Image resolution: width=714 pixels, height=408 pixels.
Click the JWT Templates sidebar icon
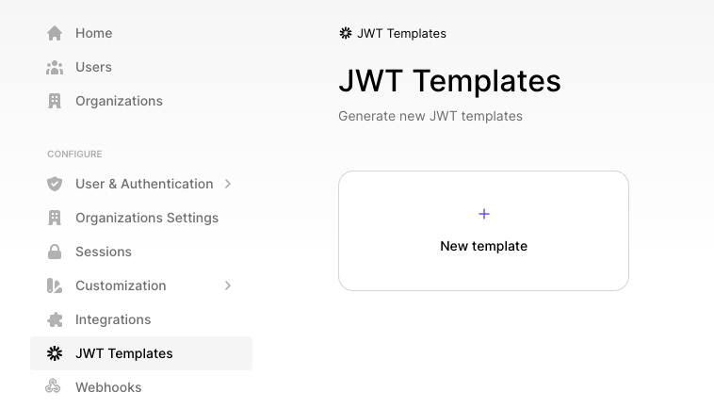click(55, 353)
